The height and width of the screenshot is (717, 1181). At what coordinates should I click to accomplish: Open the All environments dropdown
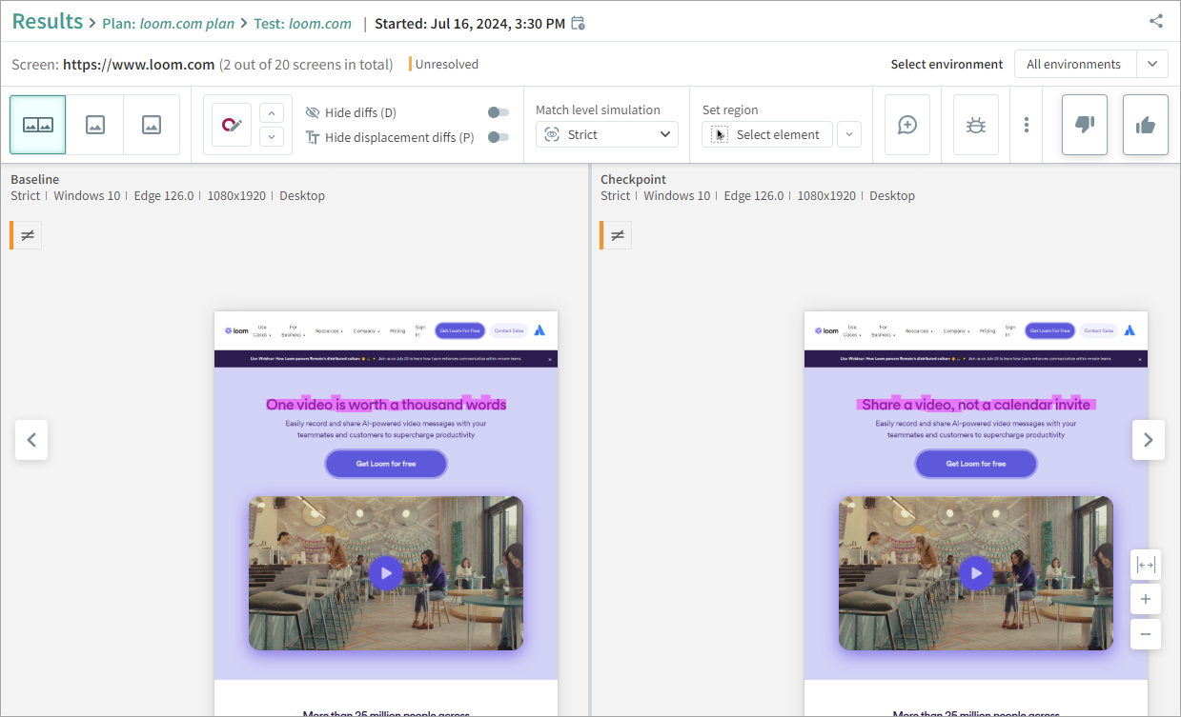(1090, 64)
